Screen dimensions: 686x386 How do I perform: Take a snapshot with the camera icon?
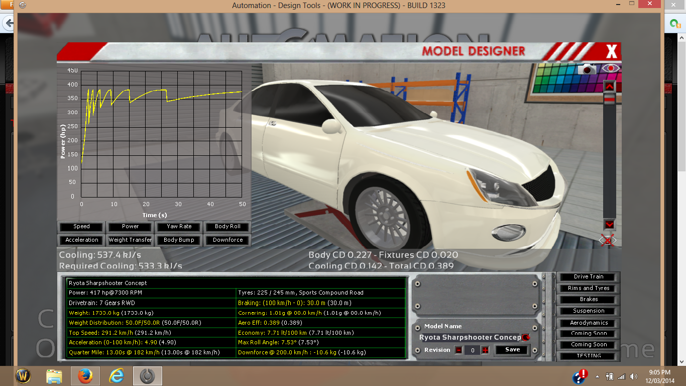coord(587,69)
